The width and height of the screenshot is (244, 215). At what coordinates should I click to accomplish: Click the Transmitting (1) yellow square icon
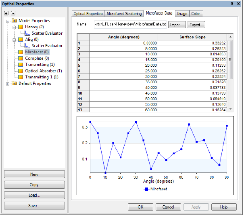tap(21, 65)
